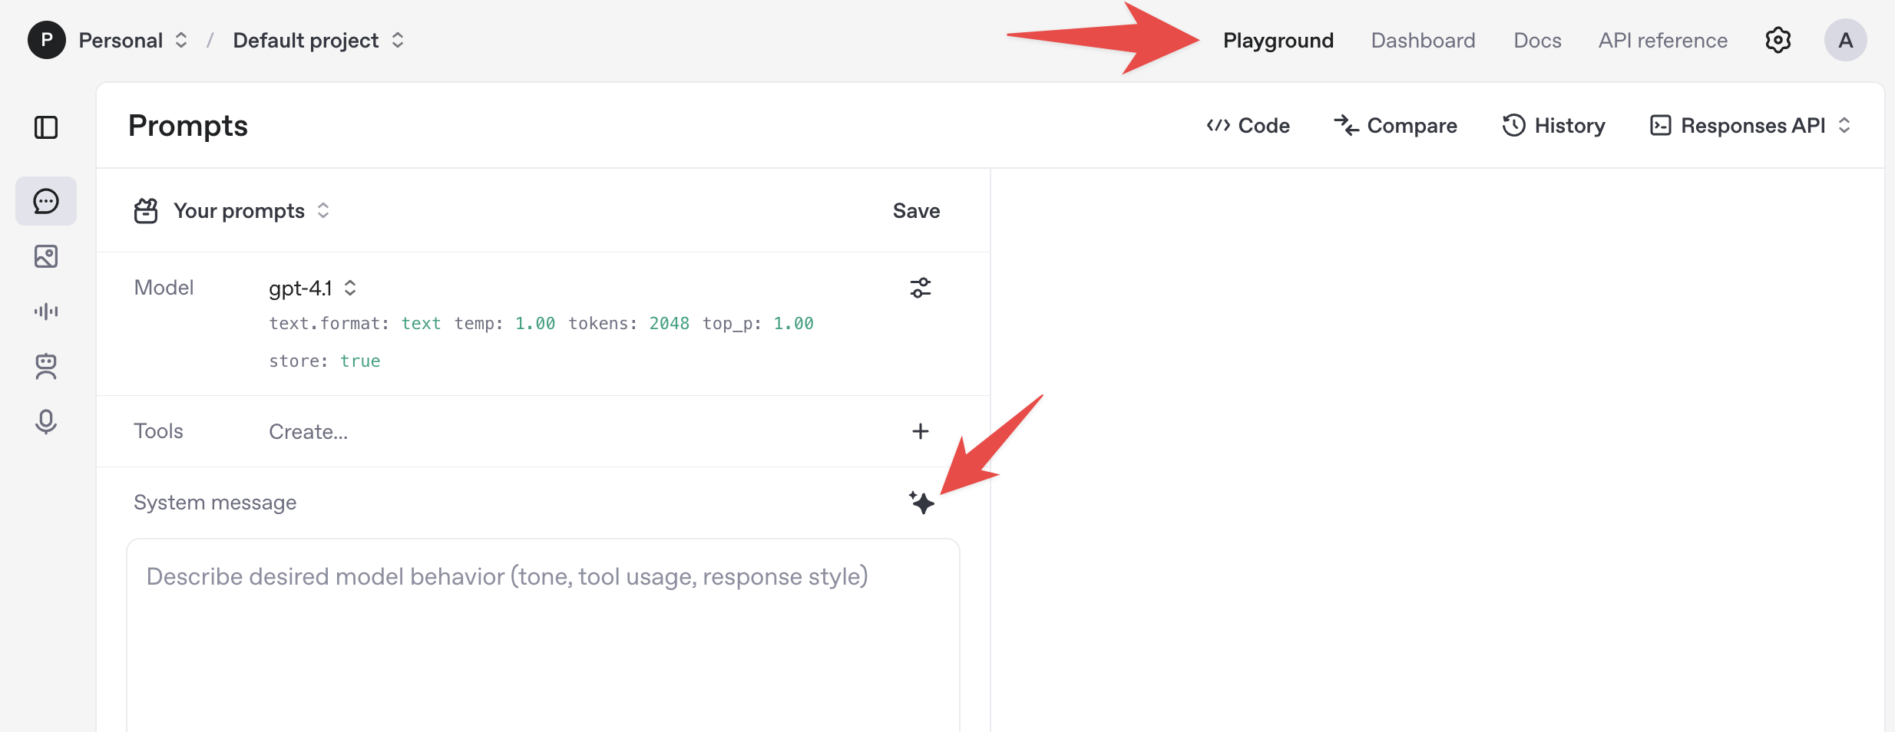Open the API reference tab

click(1663, 40)
